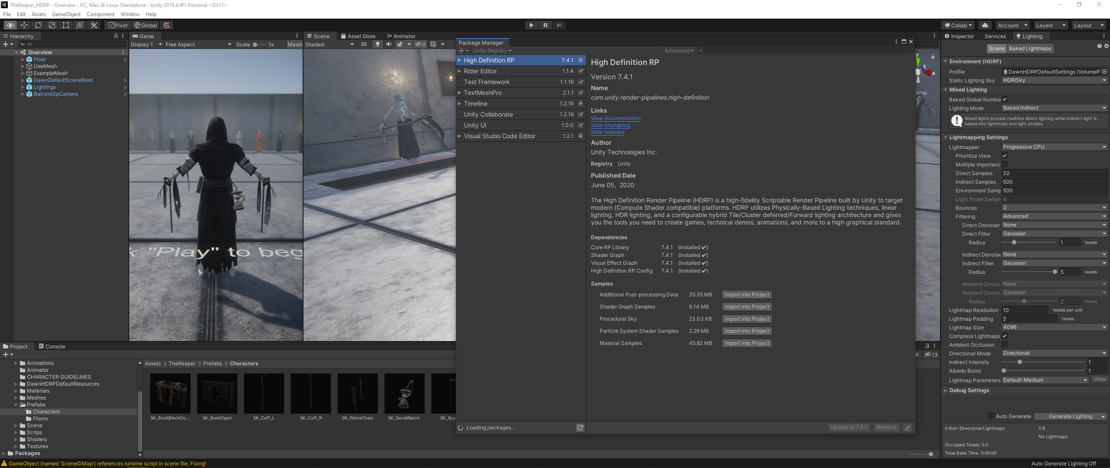
Task: Open the Window menu
Action: tap(130, 14)
